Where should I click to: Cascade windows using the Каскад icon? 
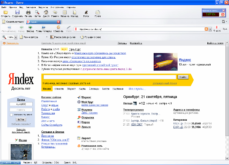75,12
